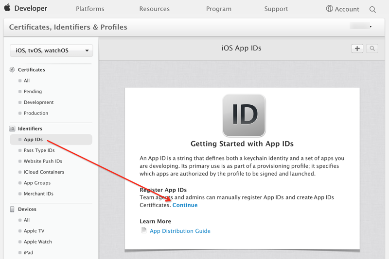
Task: Click the Continue link
Action: 185,205
